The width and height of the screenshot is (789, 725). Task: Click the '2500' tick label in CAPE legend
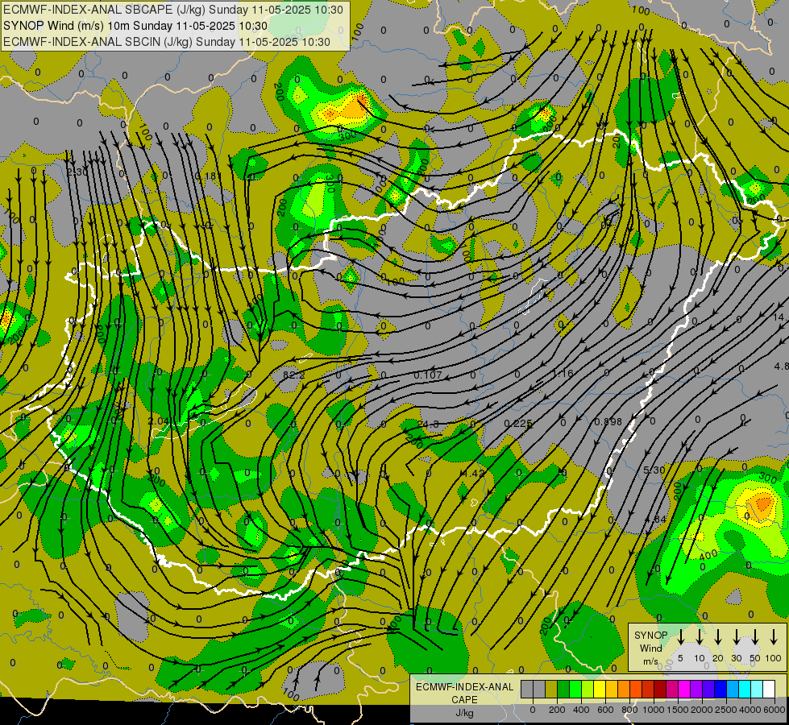[x=726, y=710]
